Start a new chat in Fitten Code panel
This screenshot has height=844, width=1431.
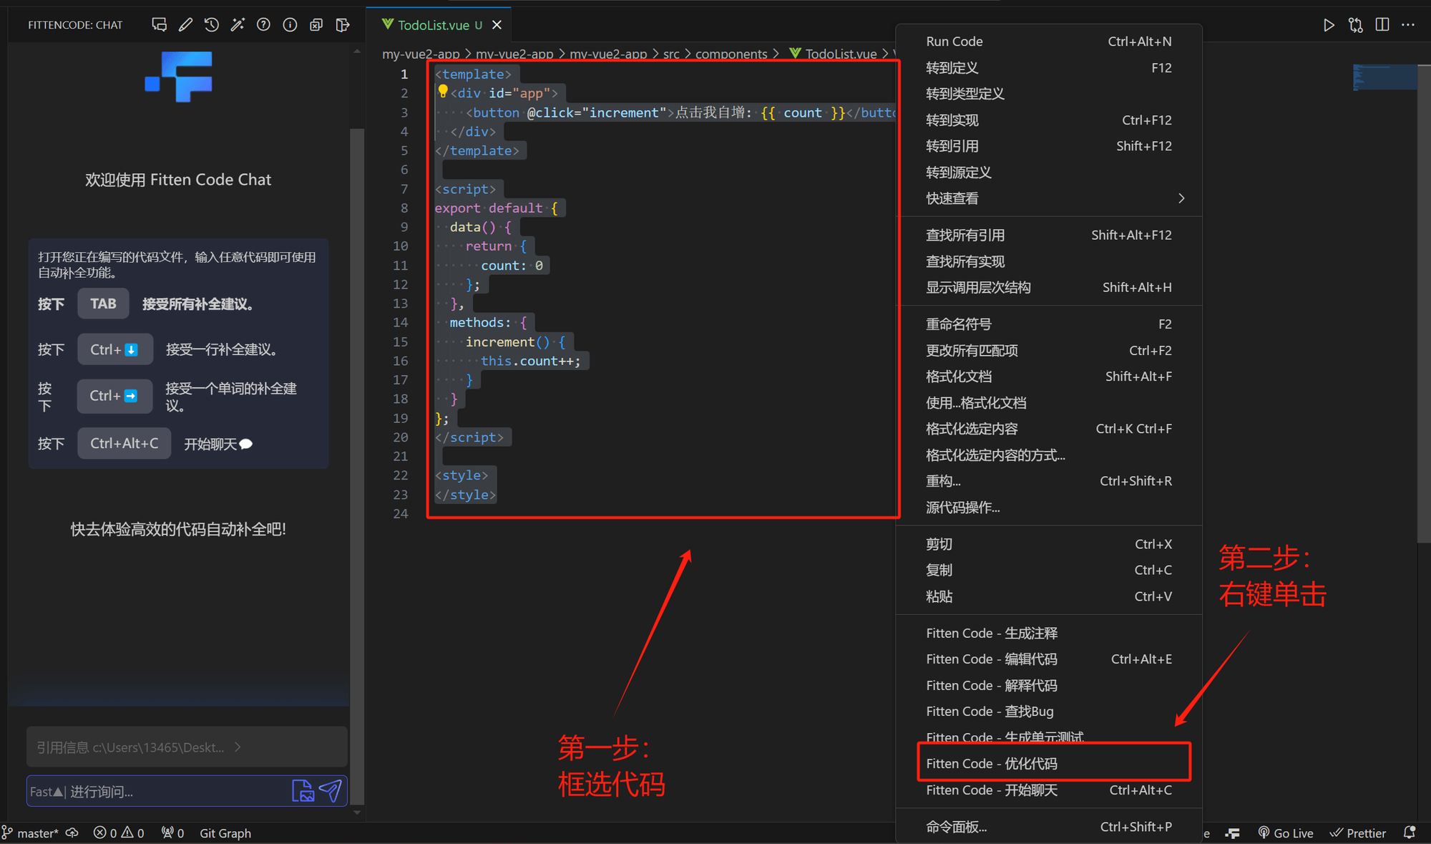pyautogui.click(x=159, y=25)
